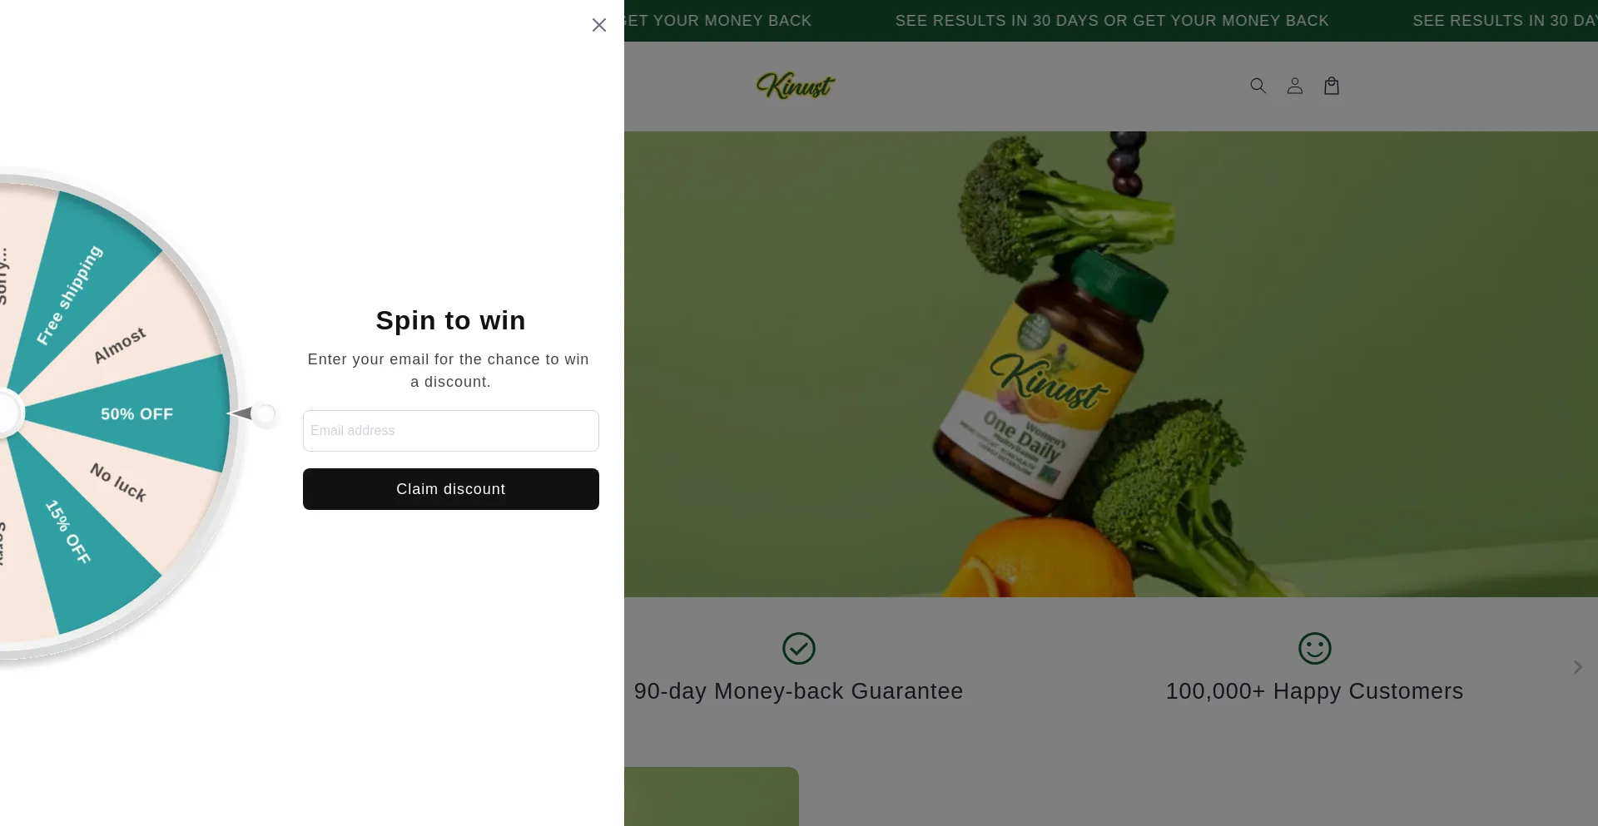
Task: Click the 100,000+ Happy Customers text
Action: coord(1315,691)
